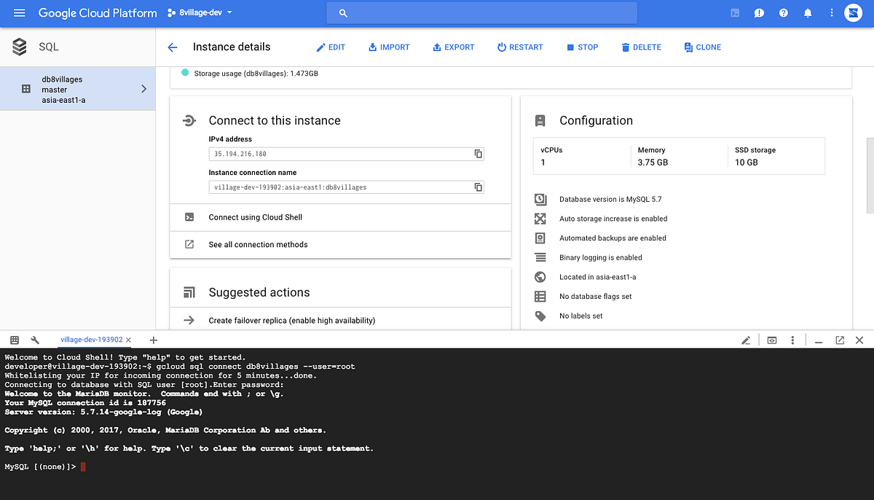Add a new Cloud Shell tab
Screen dimensions: 874x500
pos(153,340)
